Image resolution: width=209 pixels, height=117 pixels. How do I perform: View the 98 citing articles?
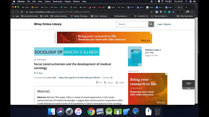111,78
